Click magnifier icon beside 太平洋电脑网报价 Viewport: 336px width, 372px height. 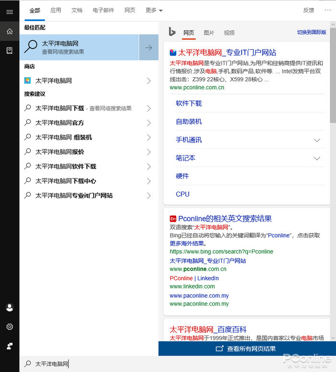[x=27, y=151]
